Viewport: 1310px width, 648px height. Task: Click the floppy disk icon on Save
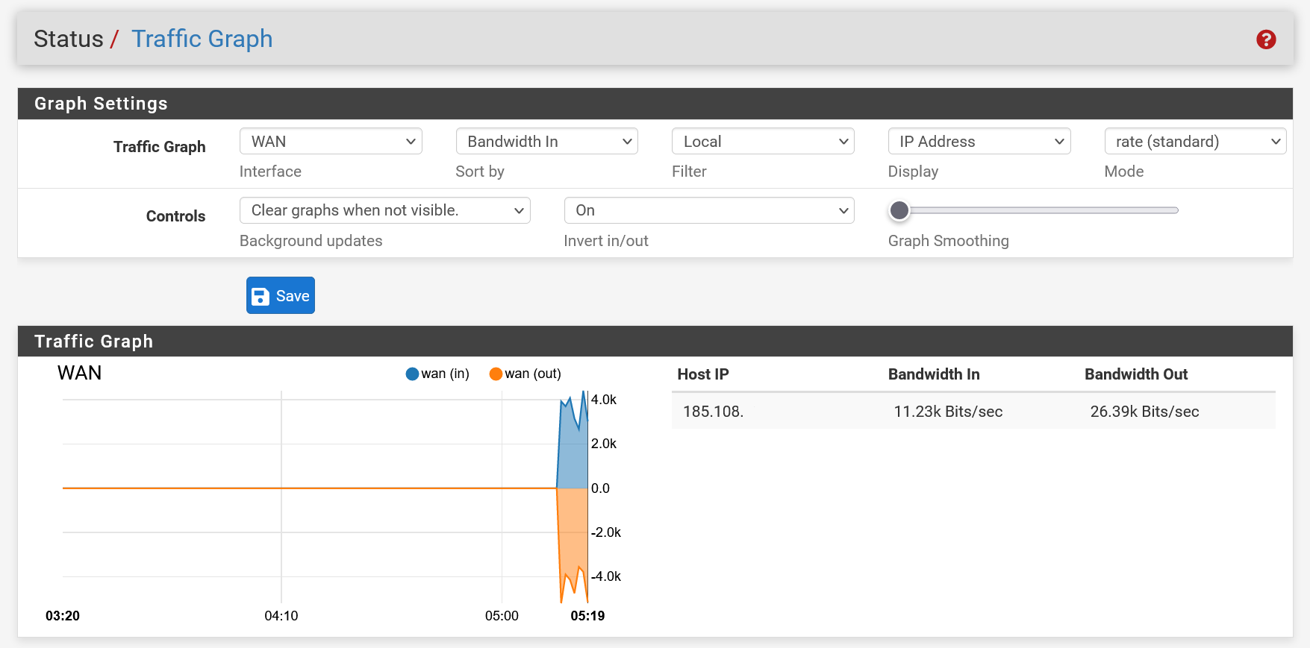(x=261, y=296)
